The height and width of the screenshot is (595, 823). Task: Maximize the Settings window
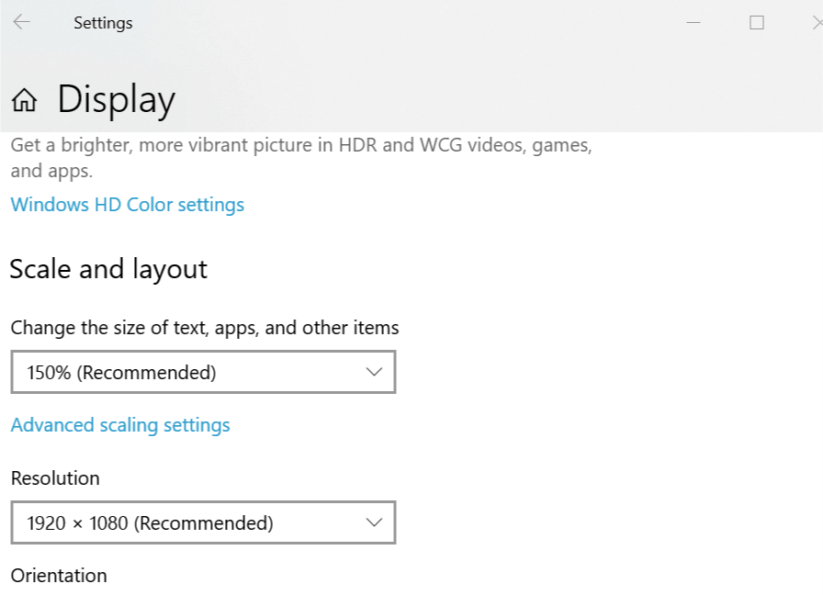(757, 23)
